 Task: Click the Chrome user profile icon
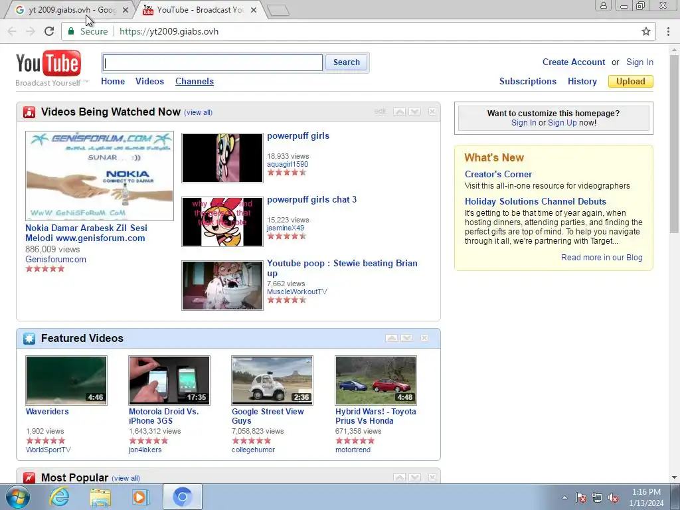pyautogui.click(x=603, y=5)
